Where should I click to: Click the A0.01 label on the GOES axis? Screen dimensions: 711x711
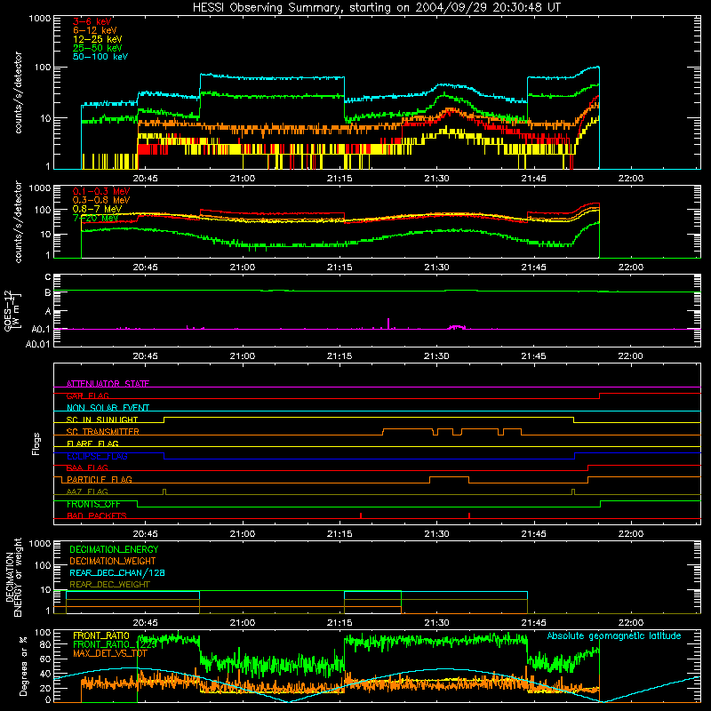point(37,344)
